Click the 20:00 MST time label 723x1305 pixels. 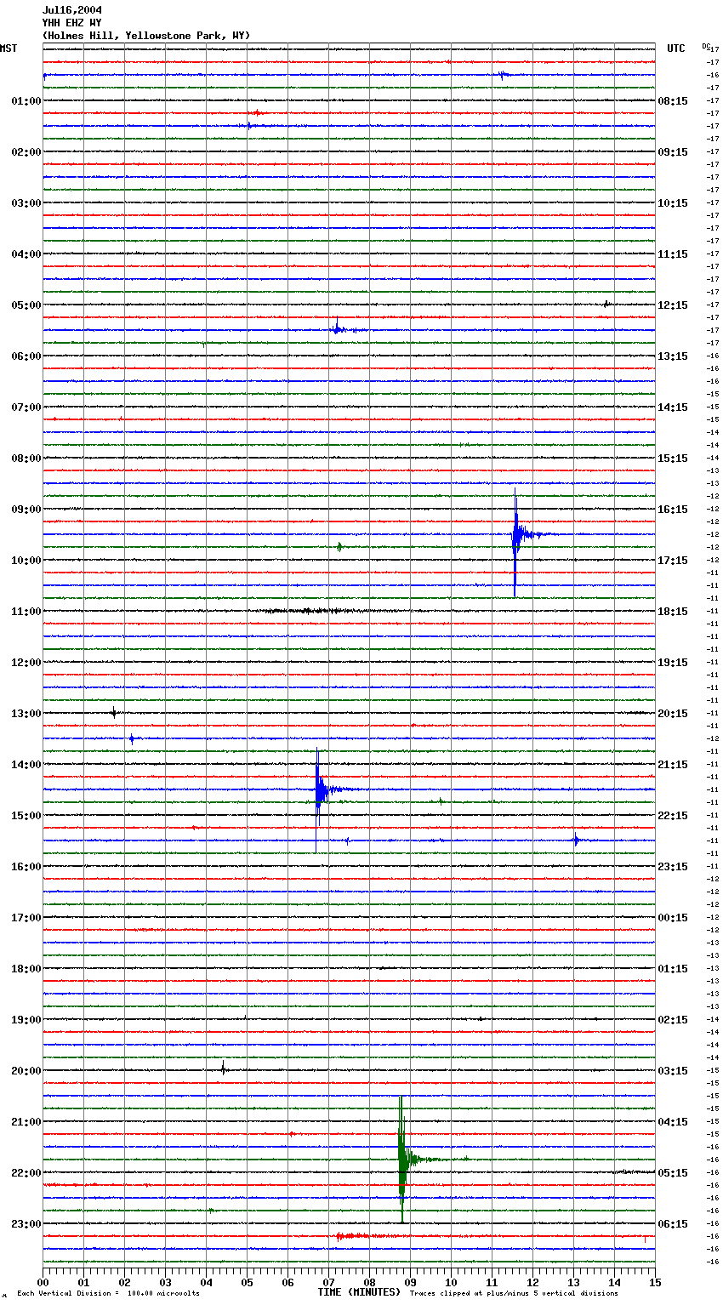tap(26, 1071)
